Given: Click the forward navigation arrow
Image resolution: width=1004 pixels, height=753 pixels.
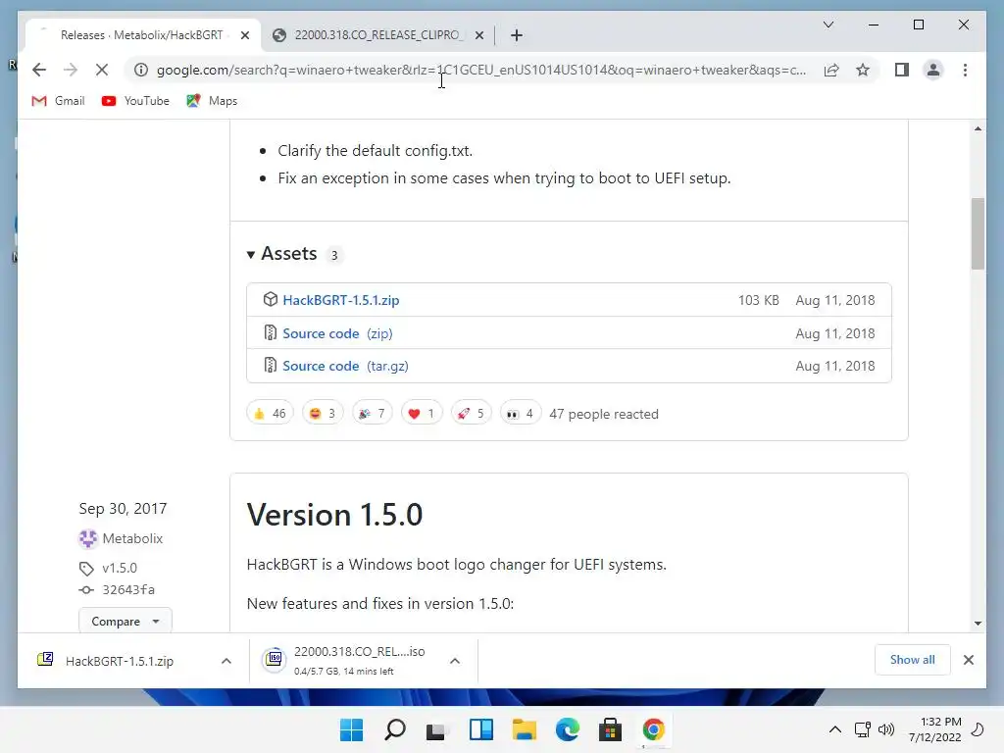Looking at the screenshot, I should tap(71, 70).
